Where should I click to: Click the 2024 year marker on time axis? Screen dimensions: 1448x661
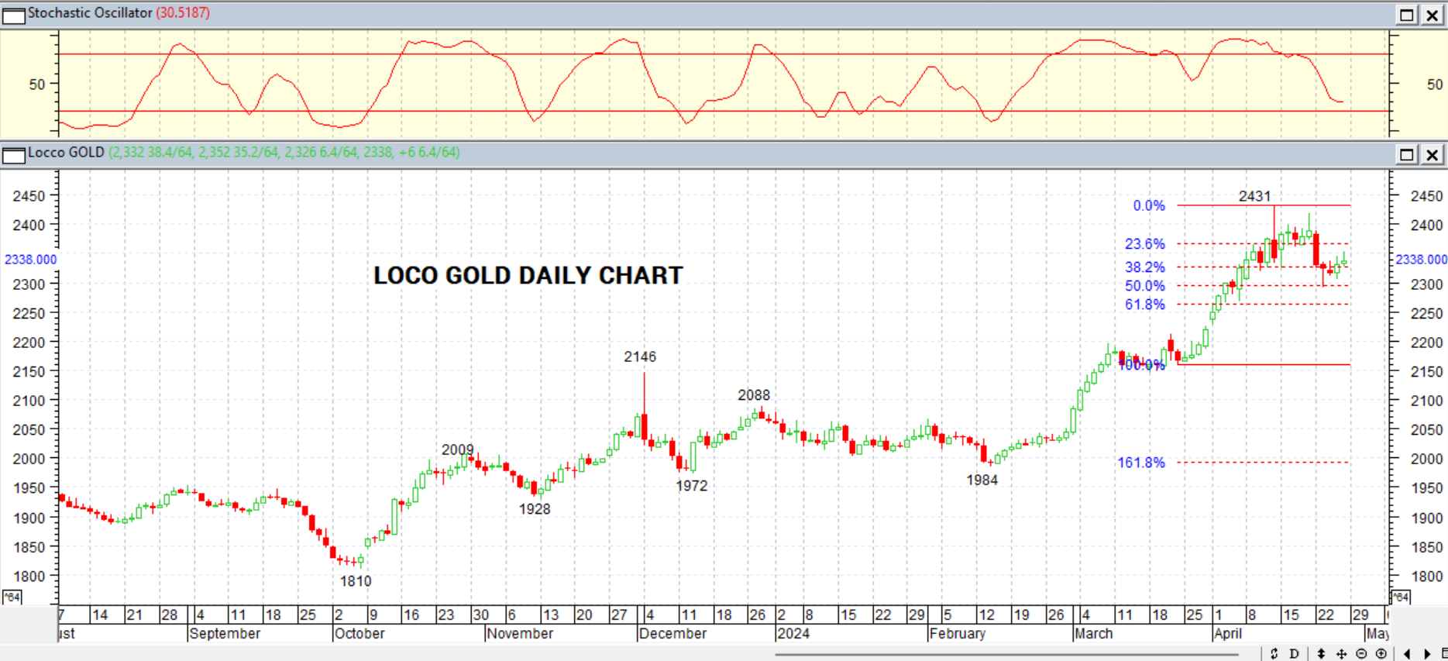[x=793, y=634]
